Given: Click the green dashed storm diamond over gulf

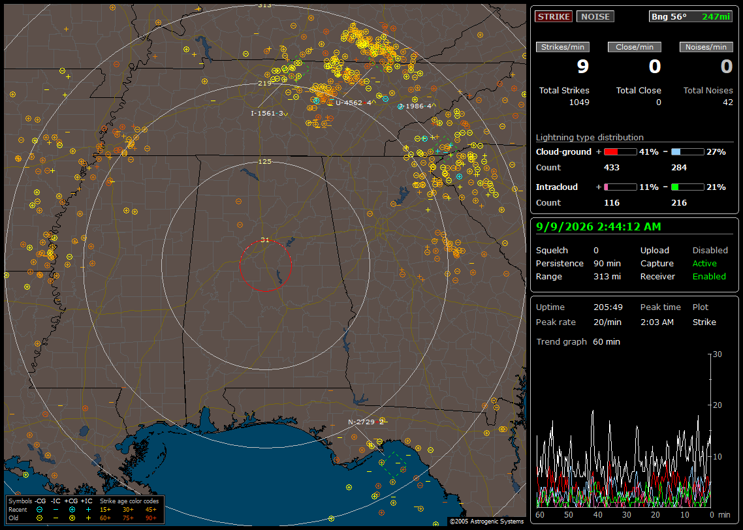Looking at the screenshot, I should (394, 465).
